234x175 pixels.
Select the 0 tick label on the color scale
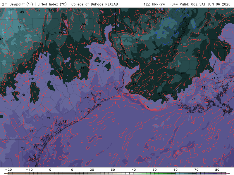(50, 170)
